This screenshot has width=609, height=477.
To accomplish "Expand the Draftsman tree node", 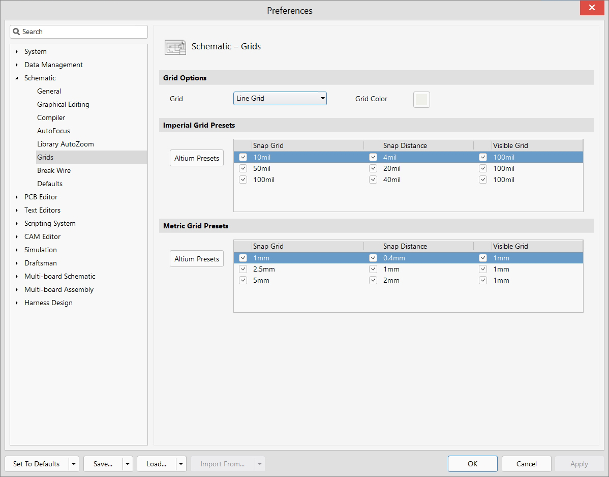I will pos(17,263).
